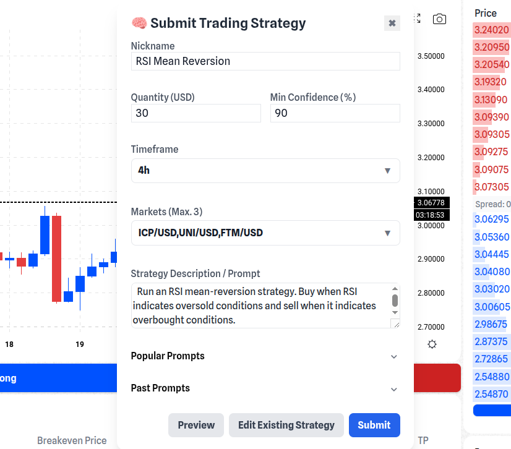Select the Quantity (USD) input showing 30
Viewport: 511px width, 449px height.
(195, 113)
